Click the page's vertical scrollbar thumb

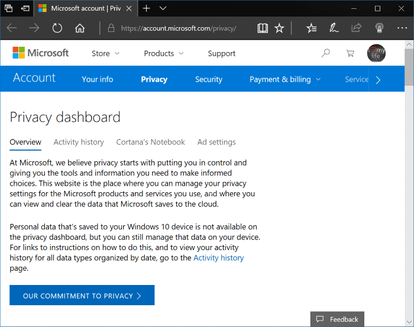(x=409, y=67)
